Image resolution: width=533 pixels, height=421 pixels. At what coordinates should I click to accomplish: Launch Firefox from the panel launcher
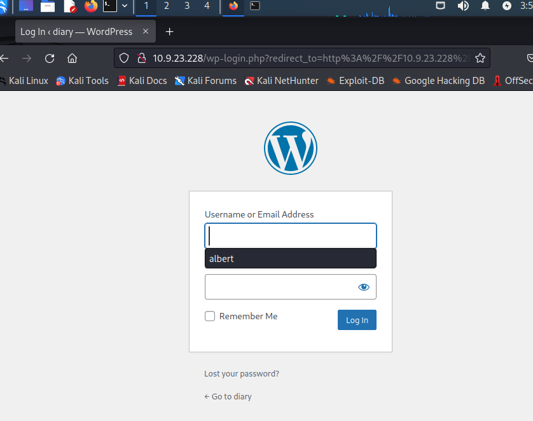pos(91,6)
